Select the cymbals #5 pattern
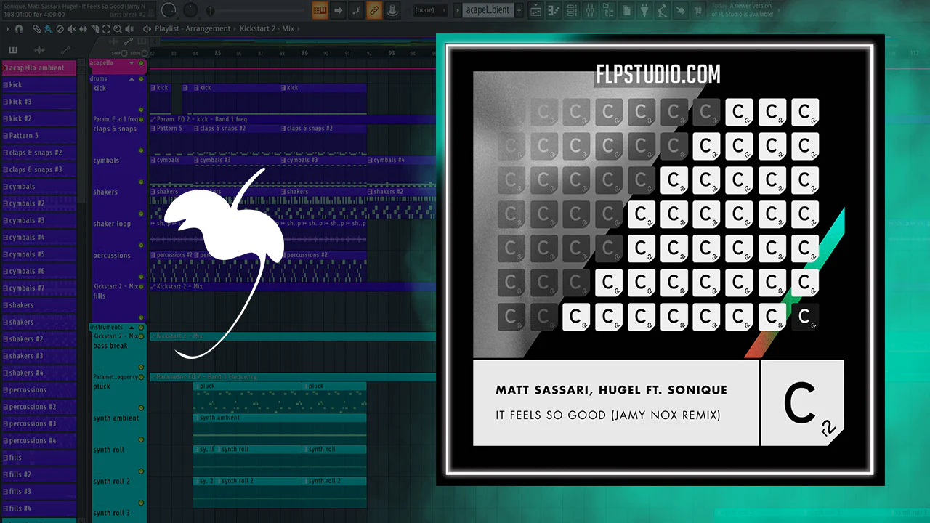Viewport: 930px width, 523px height. tap(38, 254)
